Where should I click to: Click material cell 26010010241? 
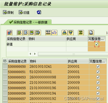[48, 66]
